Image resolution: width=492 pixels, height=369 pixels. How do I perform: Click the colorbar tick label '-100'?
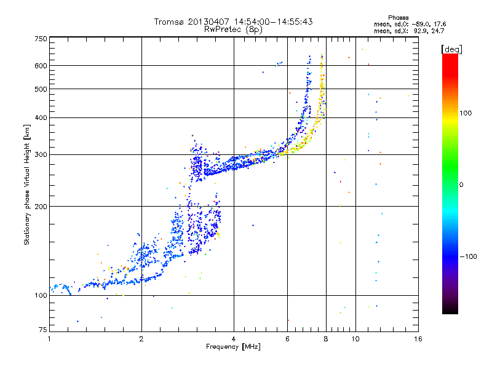pyautogui.click(x=469, y=256)
